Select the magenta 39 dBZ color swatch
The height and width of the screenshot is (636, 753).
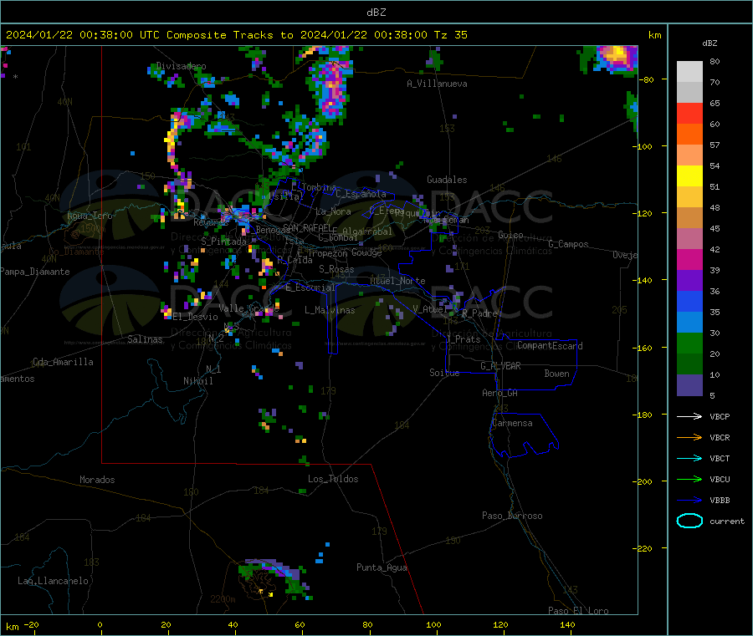[689, 259]
